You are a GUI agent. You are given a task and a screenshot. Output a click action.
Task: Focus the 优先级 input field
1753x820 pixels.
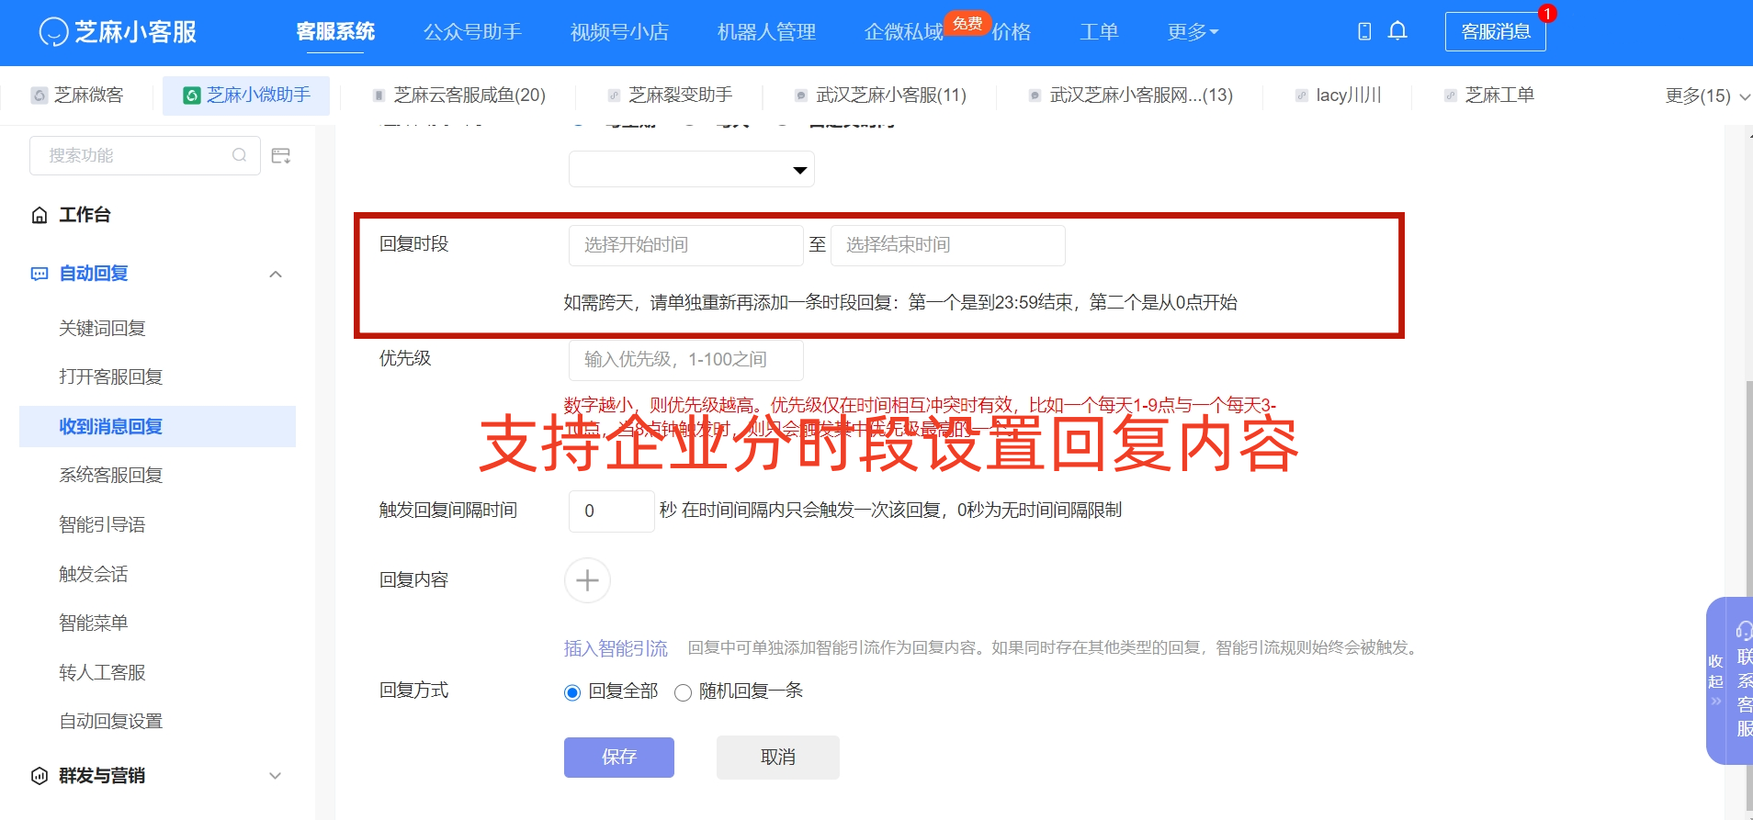tap(686, 360)
